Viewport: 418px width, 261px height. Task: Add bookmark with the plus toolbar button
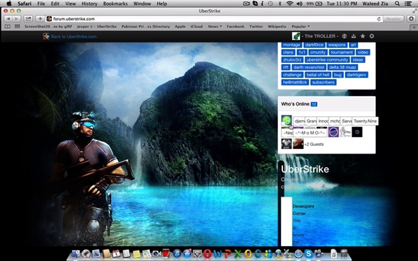(x=40, y=18)
